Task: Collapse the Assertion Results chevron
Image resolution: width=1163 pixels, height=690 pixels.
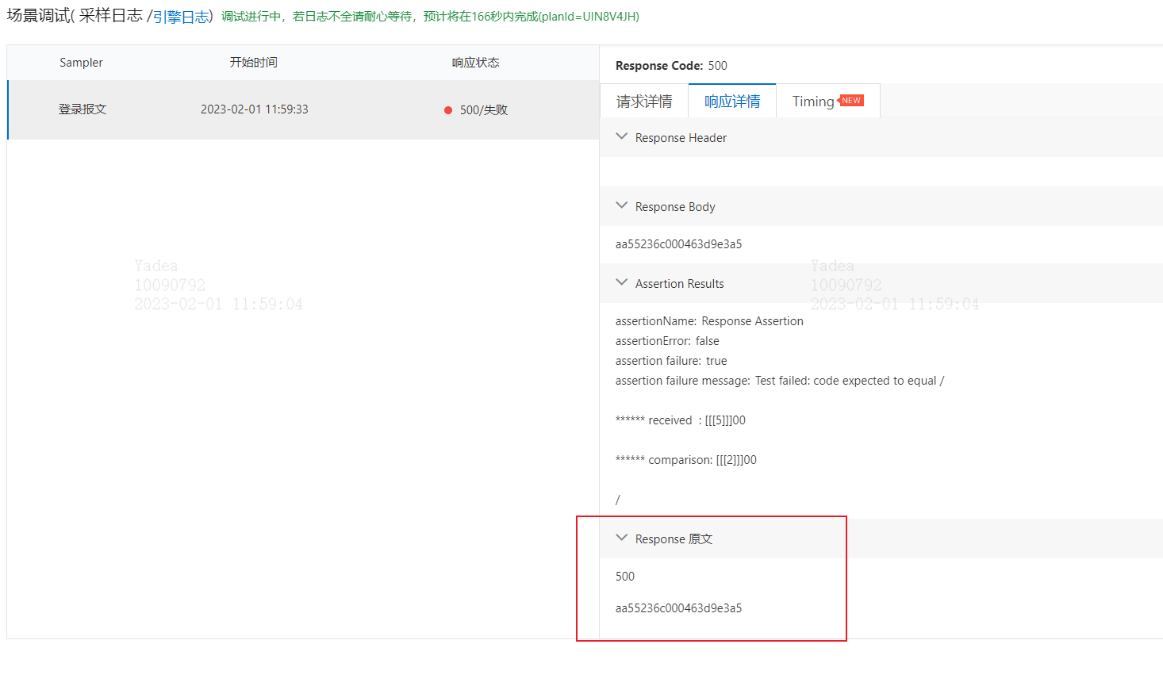Action: 622,283
